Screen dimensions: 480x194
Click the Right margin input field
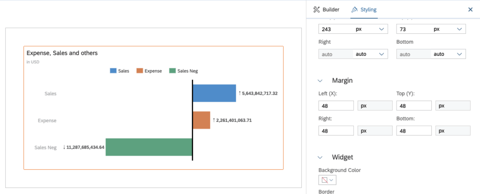click(x=336, y=131)
